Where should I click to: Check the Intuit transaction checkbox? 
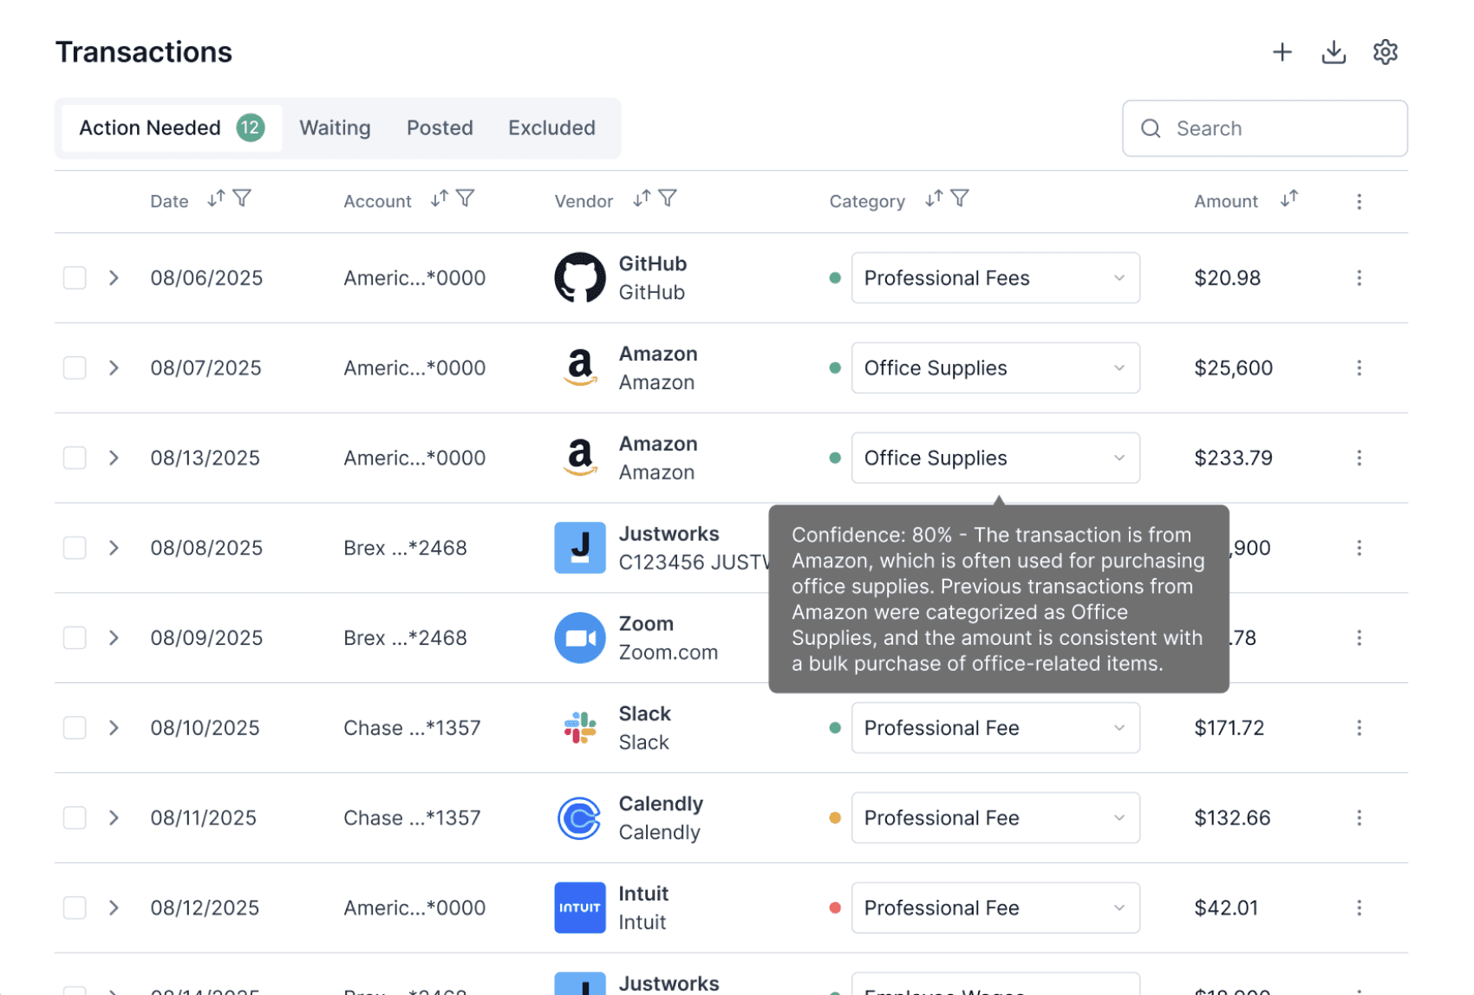point(75,908)
